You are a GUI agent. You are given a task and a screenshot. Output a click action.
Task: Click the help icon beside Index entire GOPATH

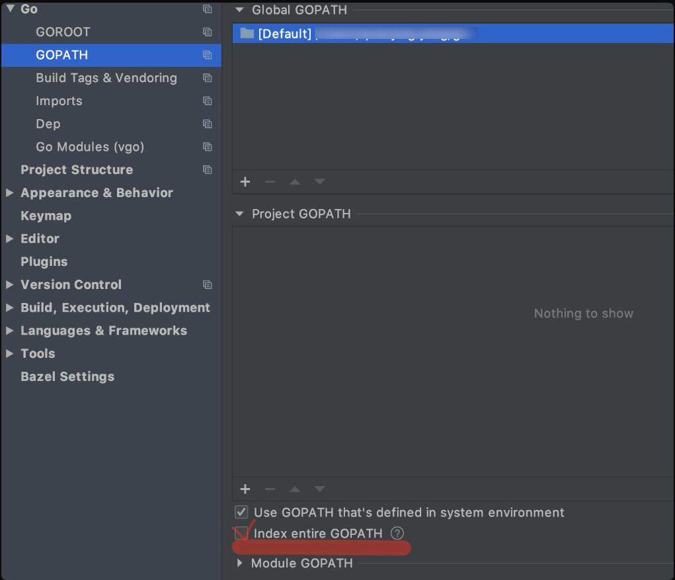(397, 533)
